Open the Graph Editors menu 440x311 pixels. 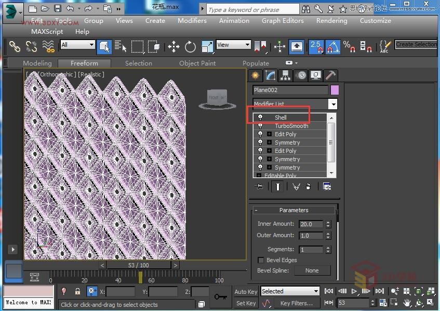click(x=283, y=21)
